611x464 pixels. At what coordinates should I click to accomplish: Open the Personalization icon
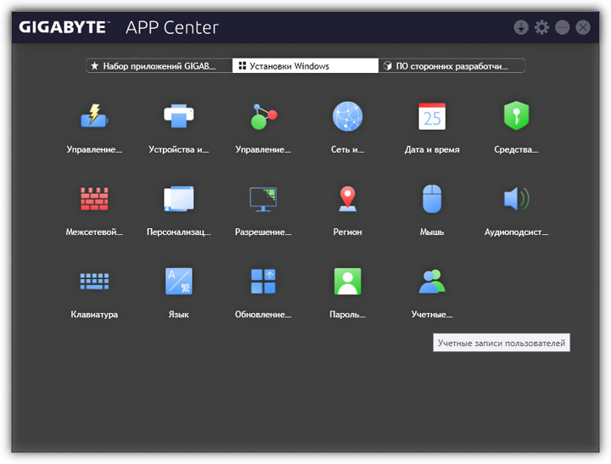click(x=178, y=198)
